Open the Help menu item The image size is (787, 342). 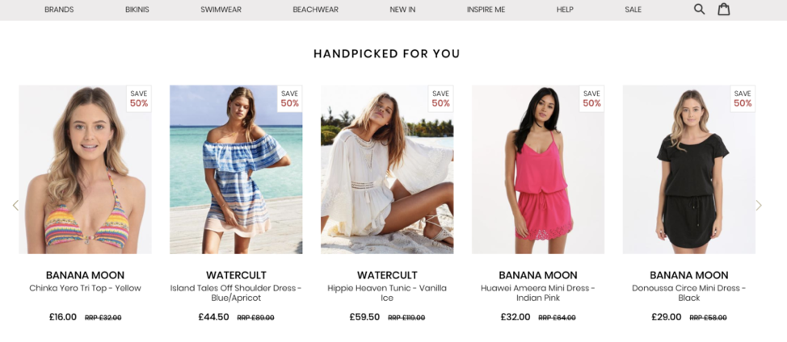565,10
